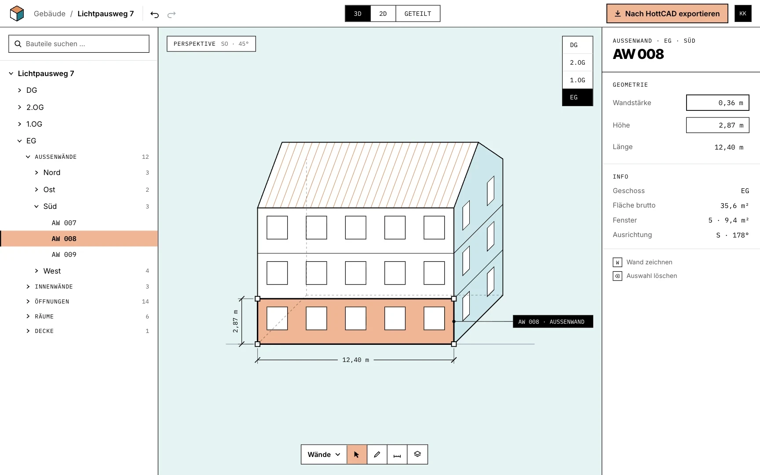Viewport: 760px width, 475px height.
Task: Click the cube app logo
Action: click(17, 14)
